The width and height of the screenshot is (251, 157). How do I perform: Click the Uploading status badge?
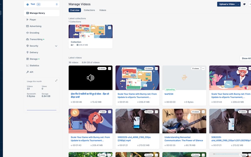pos(170,89)
